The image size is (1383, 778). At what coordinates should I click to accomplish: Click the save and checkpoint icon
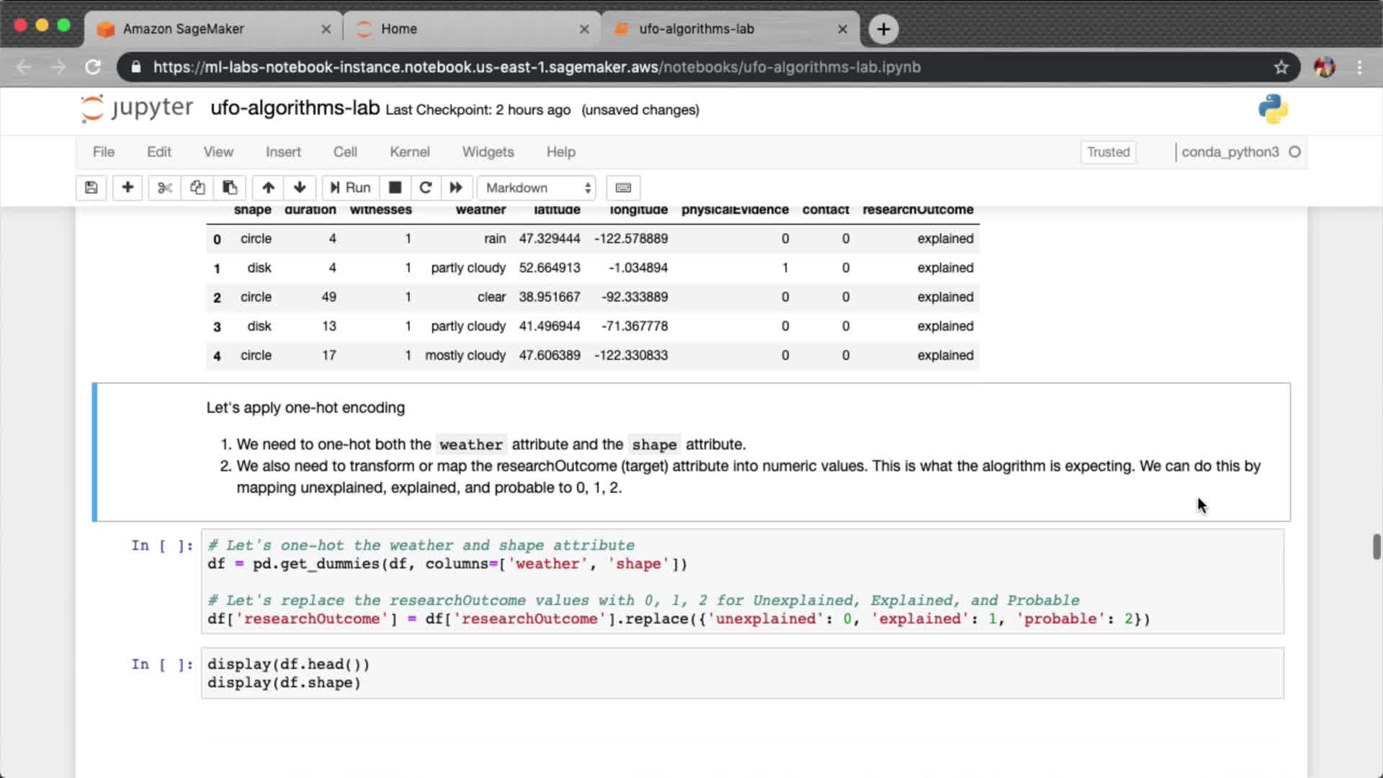(x=91, y=188)
